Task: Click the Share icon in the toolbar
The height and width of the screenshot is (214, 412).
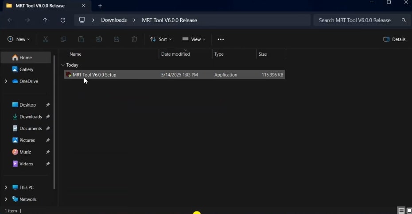Action: 117,39
